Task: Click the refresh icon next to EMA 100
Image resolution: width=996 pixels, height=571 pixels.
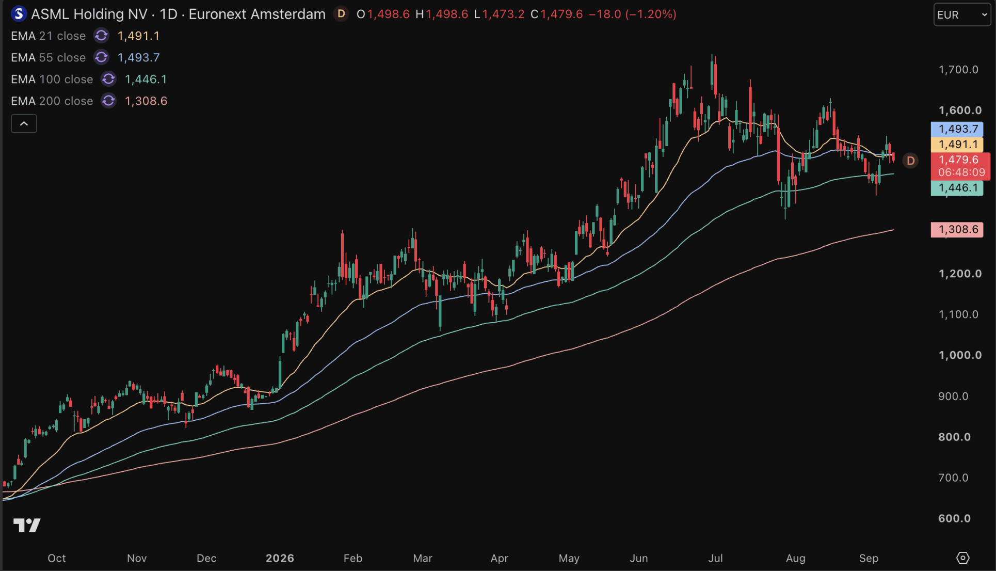Action: point(108,79)
